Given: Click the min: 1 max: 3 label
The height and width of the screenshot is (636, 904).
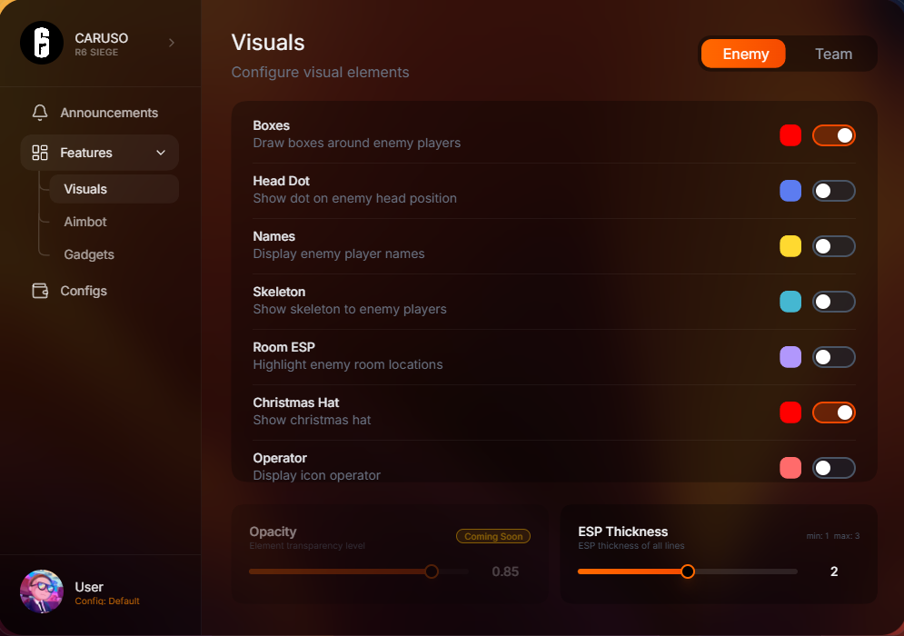Looking at the screenshot, I should coord(832,536).
